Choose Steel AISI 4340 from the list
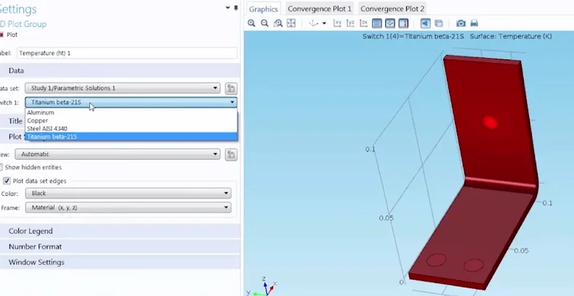The image size is (574, 296). [x=47, y=128]
